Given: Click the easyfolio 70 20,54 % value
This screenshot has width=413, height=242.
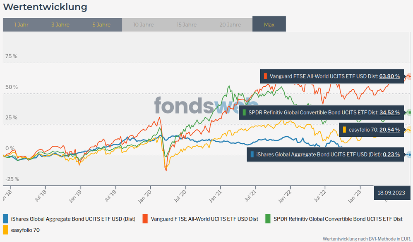Looking at the screenshot, I should pyautogui.click(x=389, y=130).
